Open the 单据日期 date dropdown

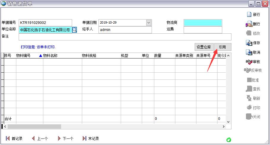pos(149,23)
